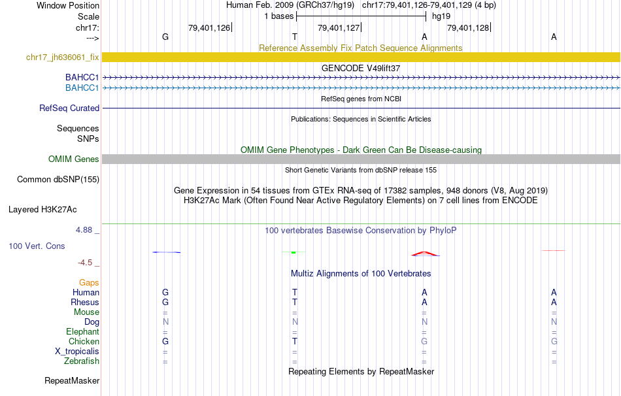Click the Dog species label

92,322
